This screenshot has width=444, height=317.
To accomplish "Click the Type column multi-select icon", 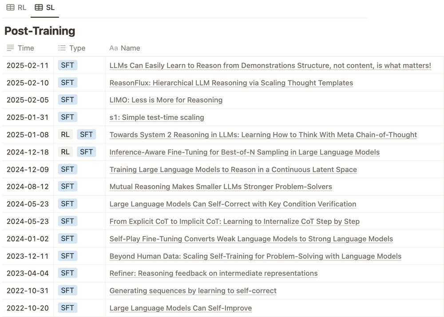I will (62, 48).
